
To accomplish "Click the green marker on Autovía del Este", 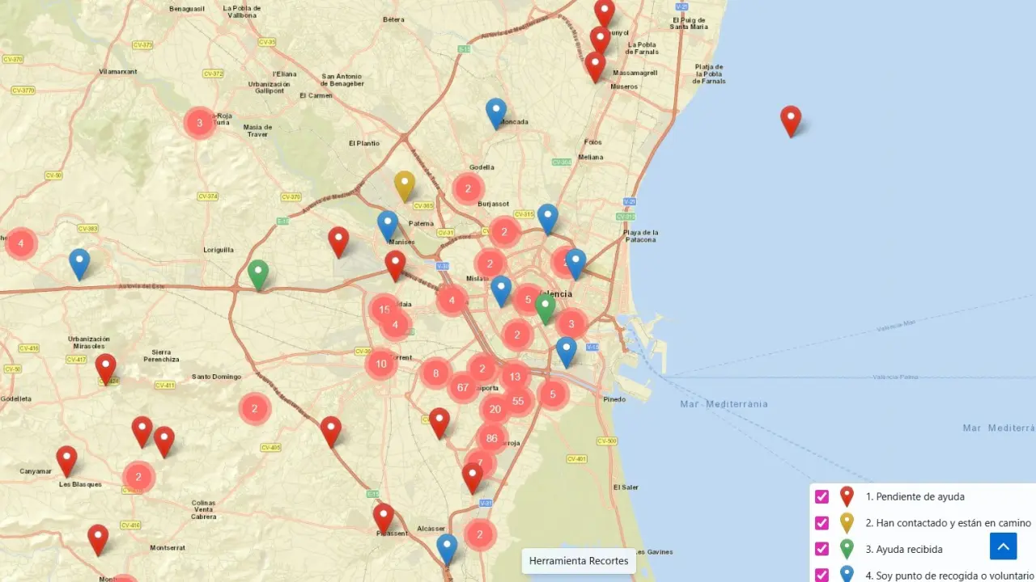I will pos(258,274).
